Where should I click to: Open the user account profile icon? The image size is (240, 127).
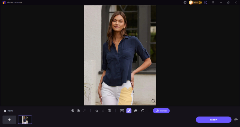(x=206, y=3)
